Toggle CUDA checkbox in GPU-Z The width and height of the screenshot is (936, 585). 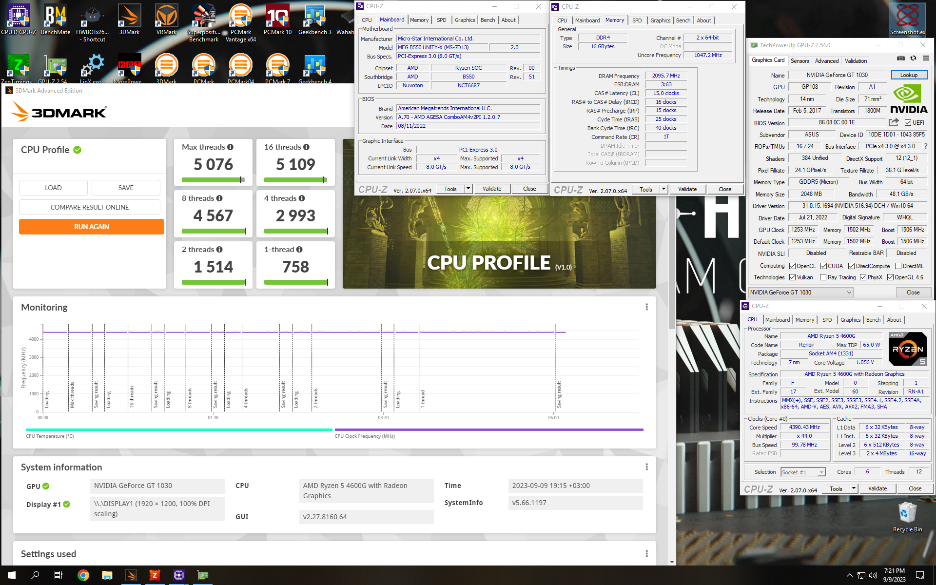[823, 266]
